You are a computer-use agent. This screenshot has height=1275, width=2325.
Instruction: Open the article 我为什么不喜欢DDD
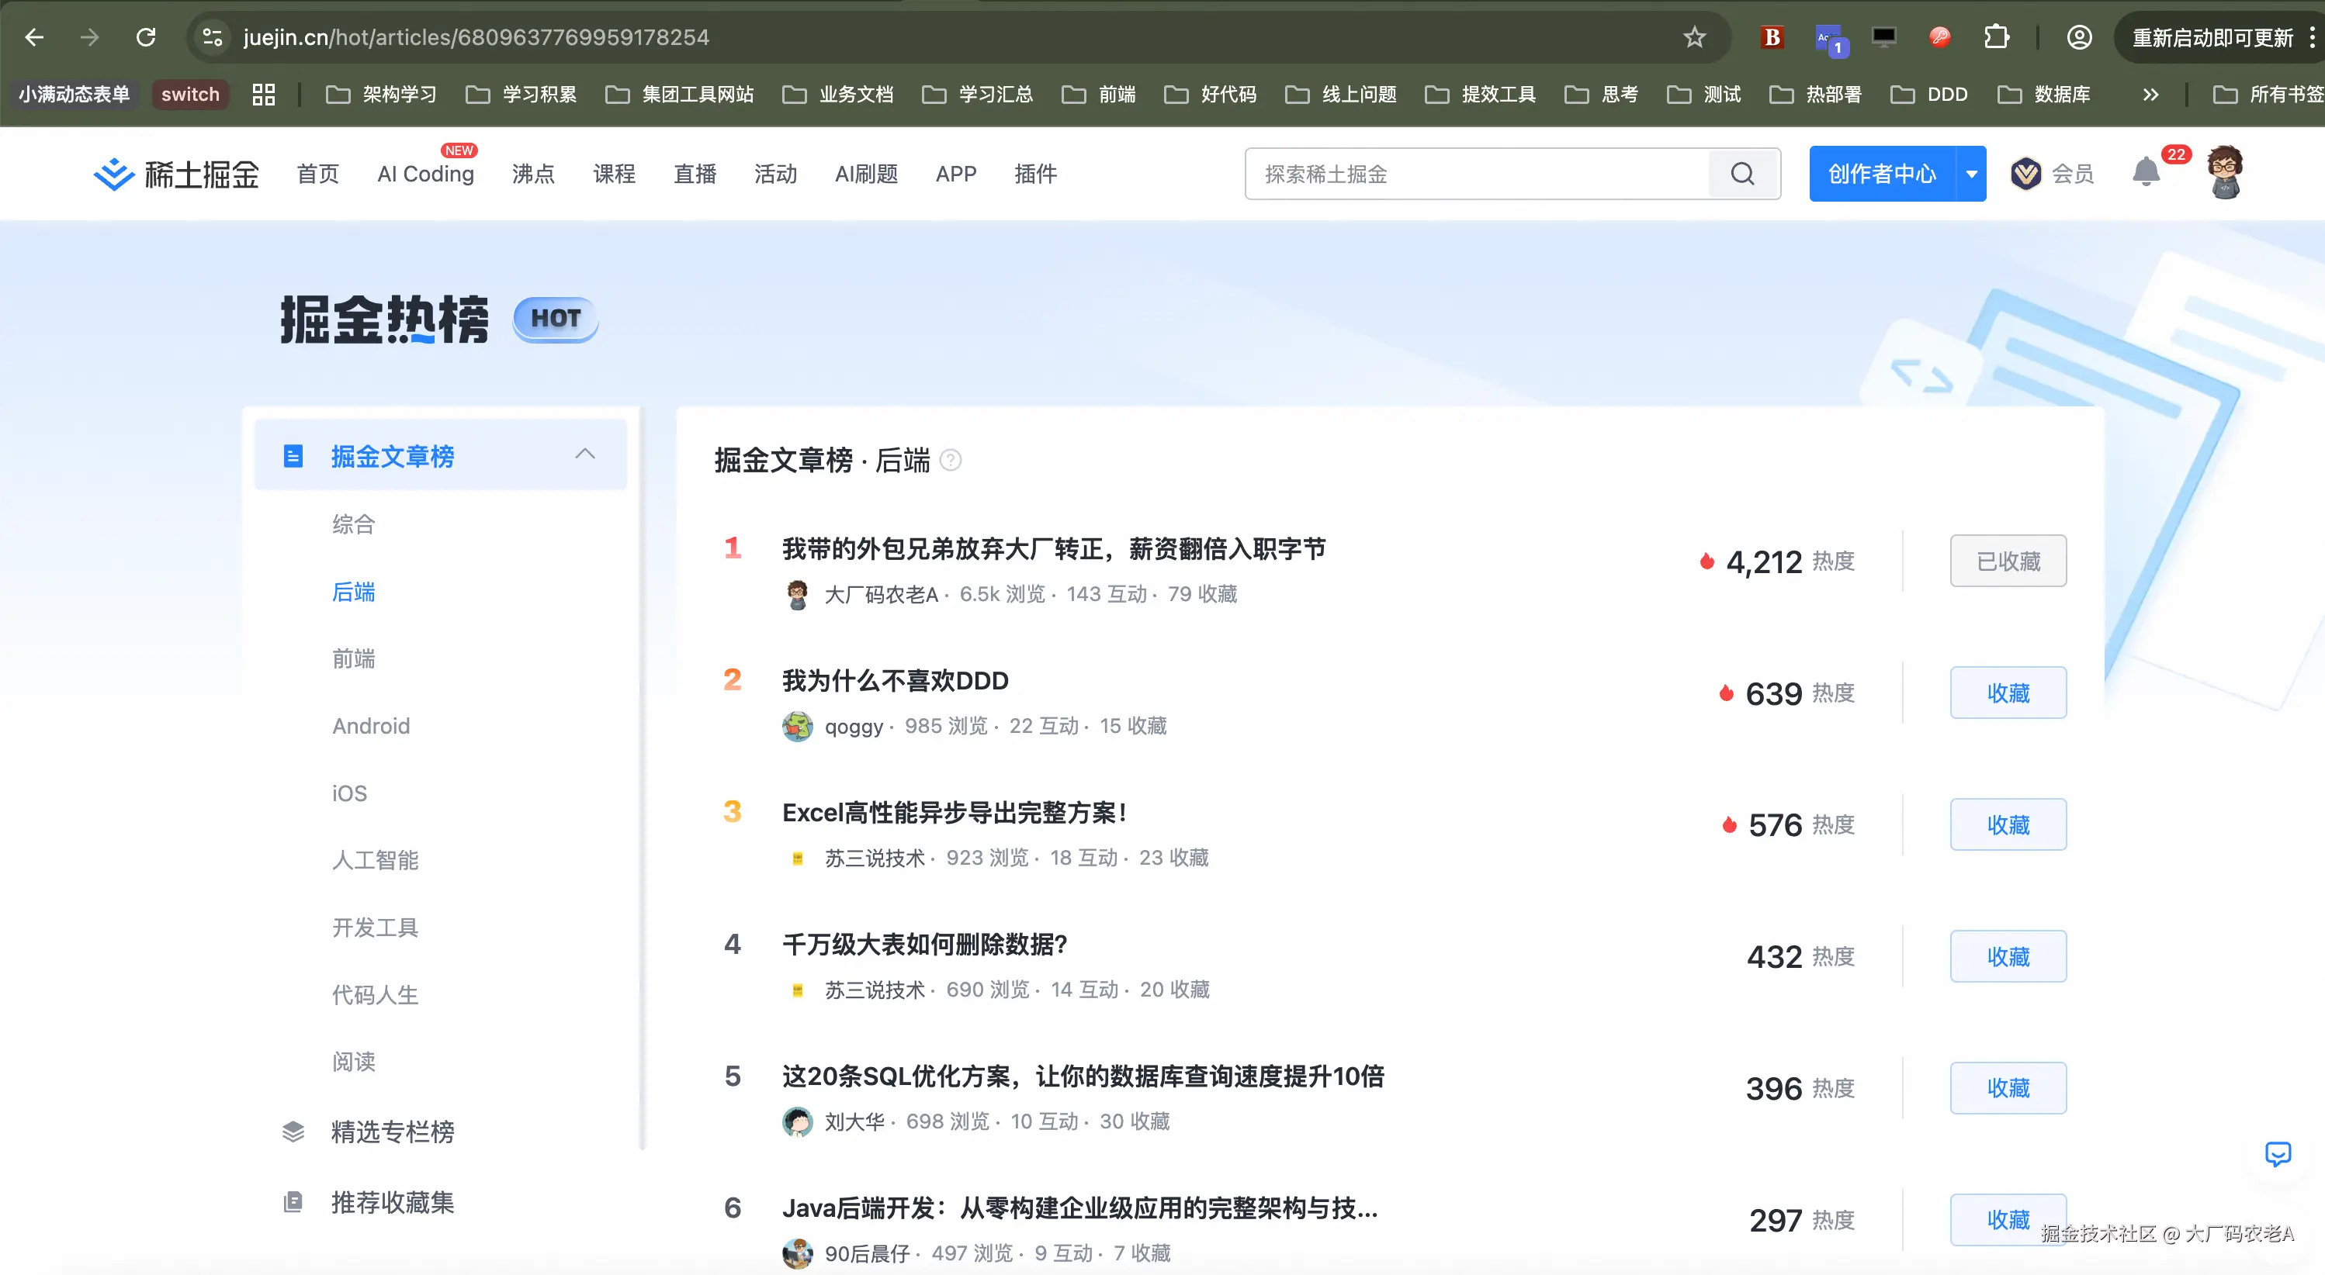(x=895, y=681)
